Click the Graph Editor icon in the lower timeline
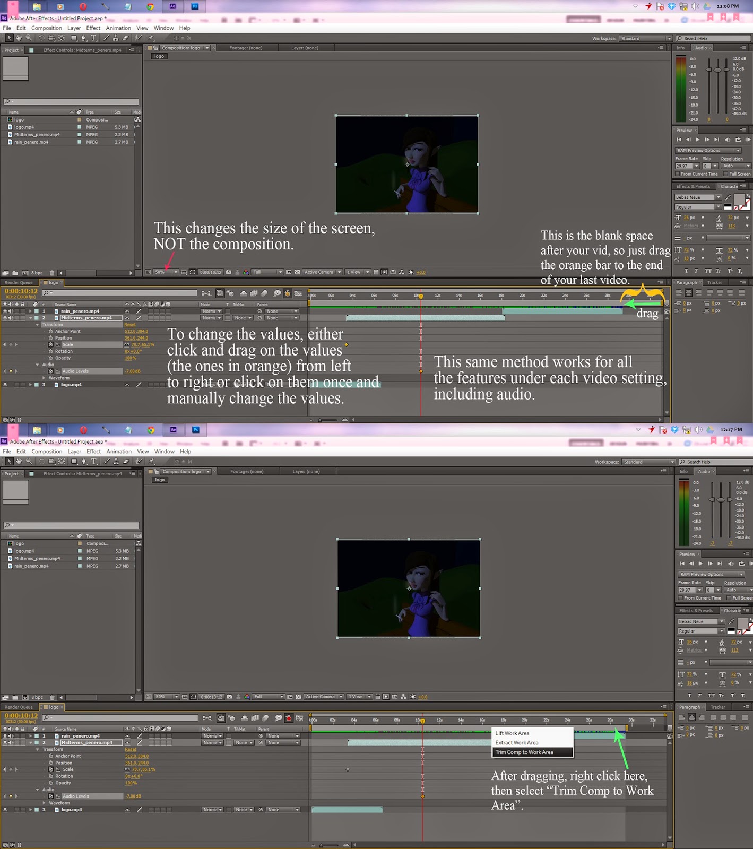This screenshot has height=849, width=753. 299,718
